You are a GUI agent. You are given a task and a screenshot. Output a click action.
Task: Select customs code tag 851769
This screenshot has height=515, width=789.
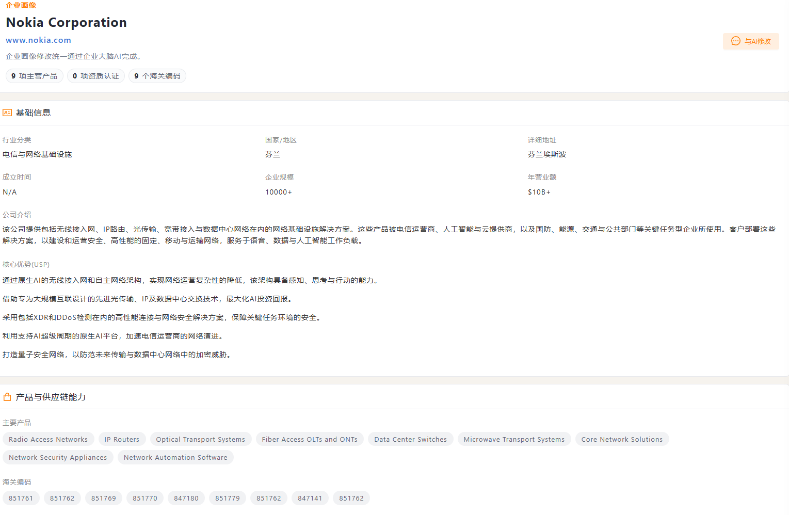click(x=104, y=498)
